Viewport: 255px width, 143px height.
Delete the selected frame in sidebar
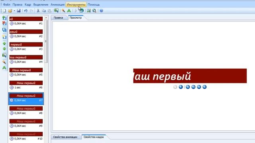point(4,23)
